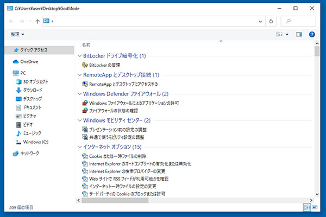
Task: Click the vertical scrollbar in file list
Action: [317, 119]
